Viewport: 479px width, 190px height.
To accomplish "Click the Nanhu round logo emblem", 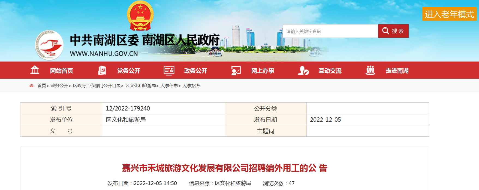I will click(49, 45).
